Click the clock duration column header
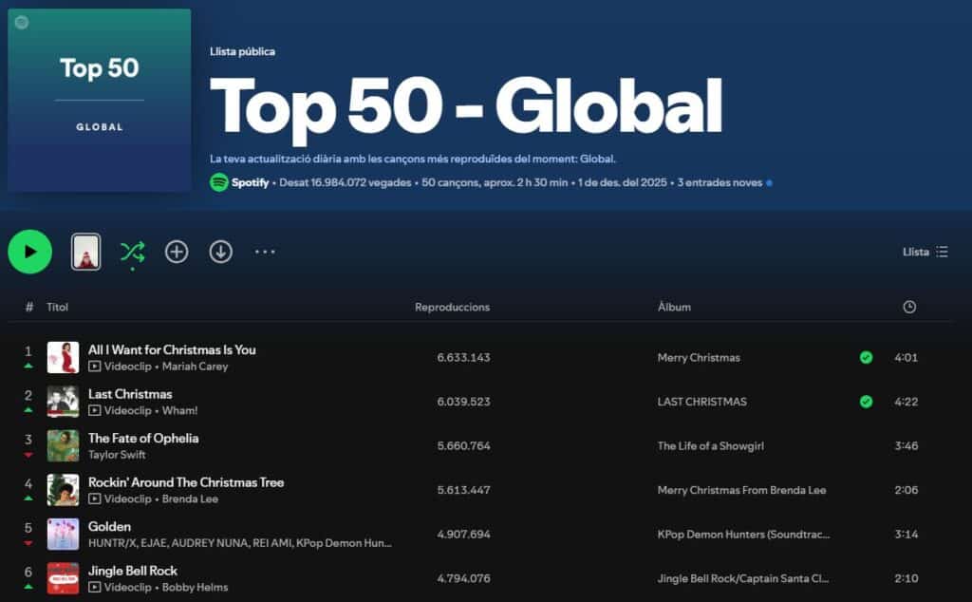This screenshot has width=972, height=602. click(908, 307)
